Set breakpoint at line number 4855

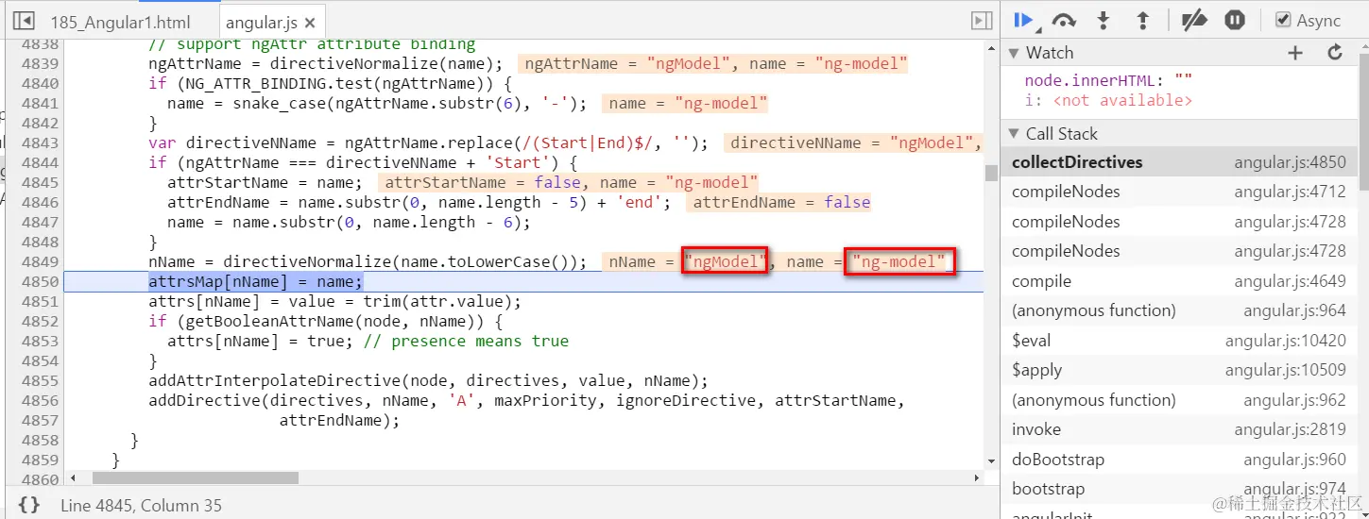(40, 381)
